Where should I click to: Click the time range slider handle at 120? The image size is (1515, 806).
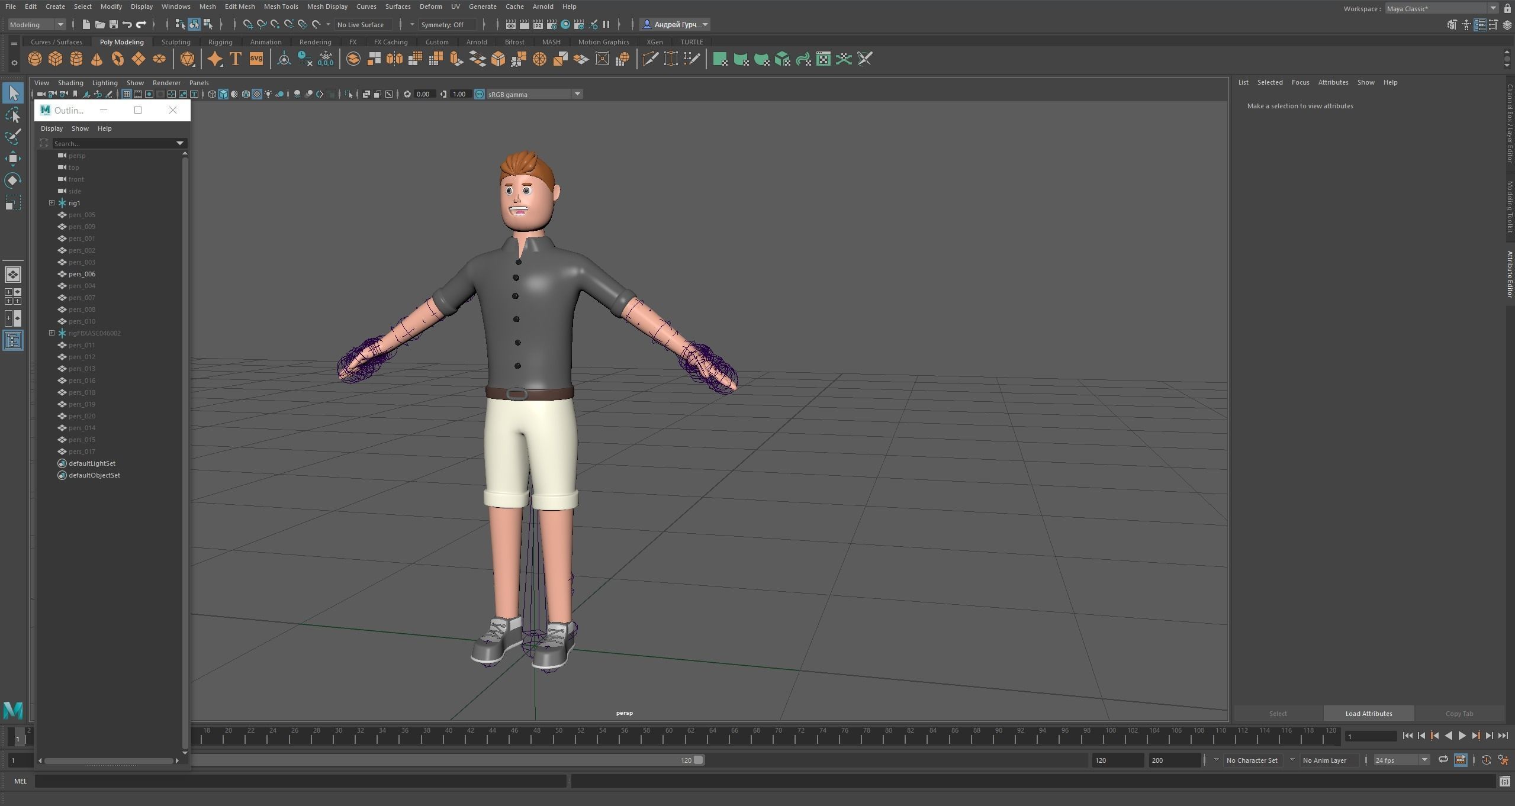point(699,760)
